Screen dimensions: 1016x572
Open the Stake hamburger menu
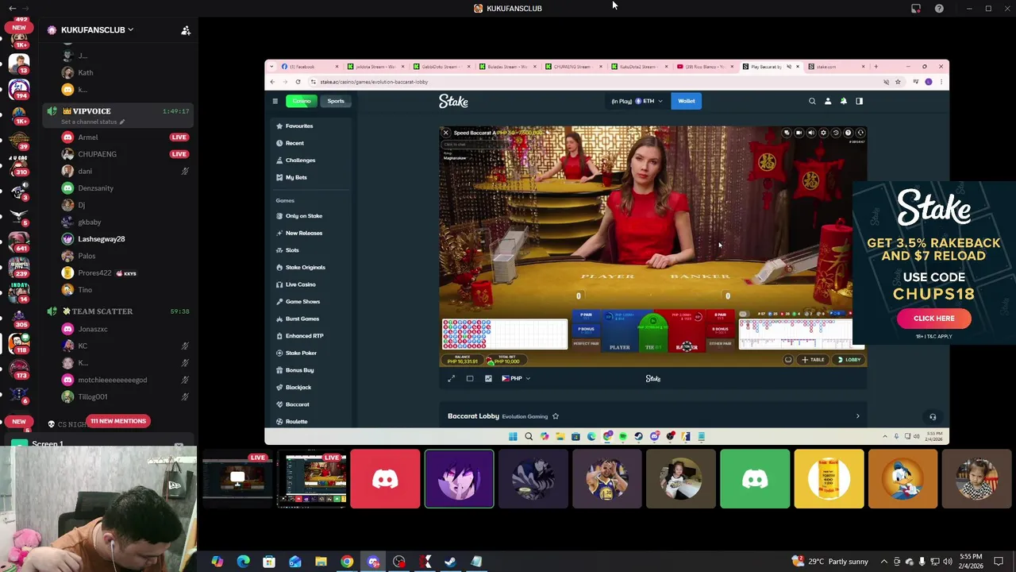(275, 101)
